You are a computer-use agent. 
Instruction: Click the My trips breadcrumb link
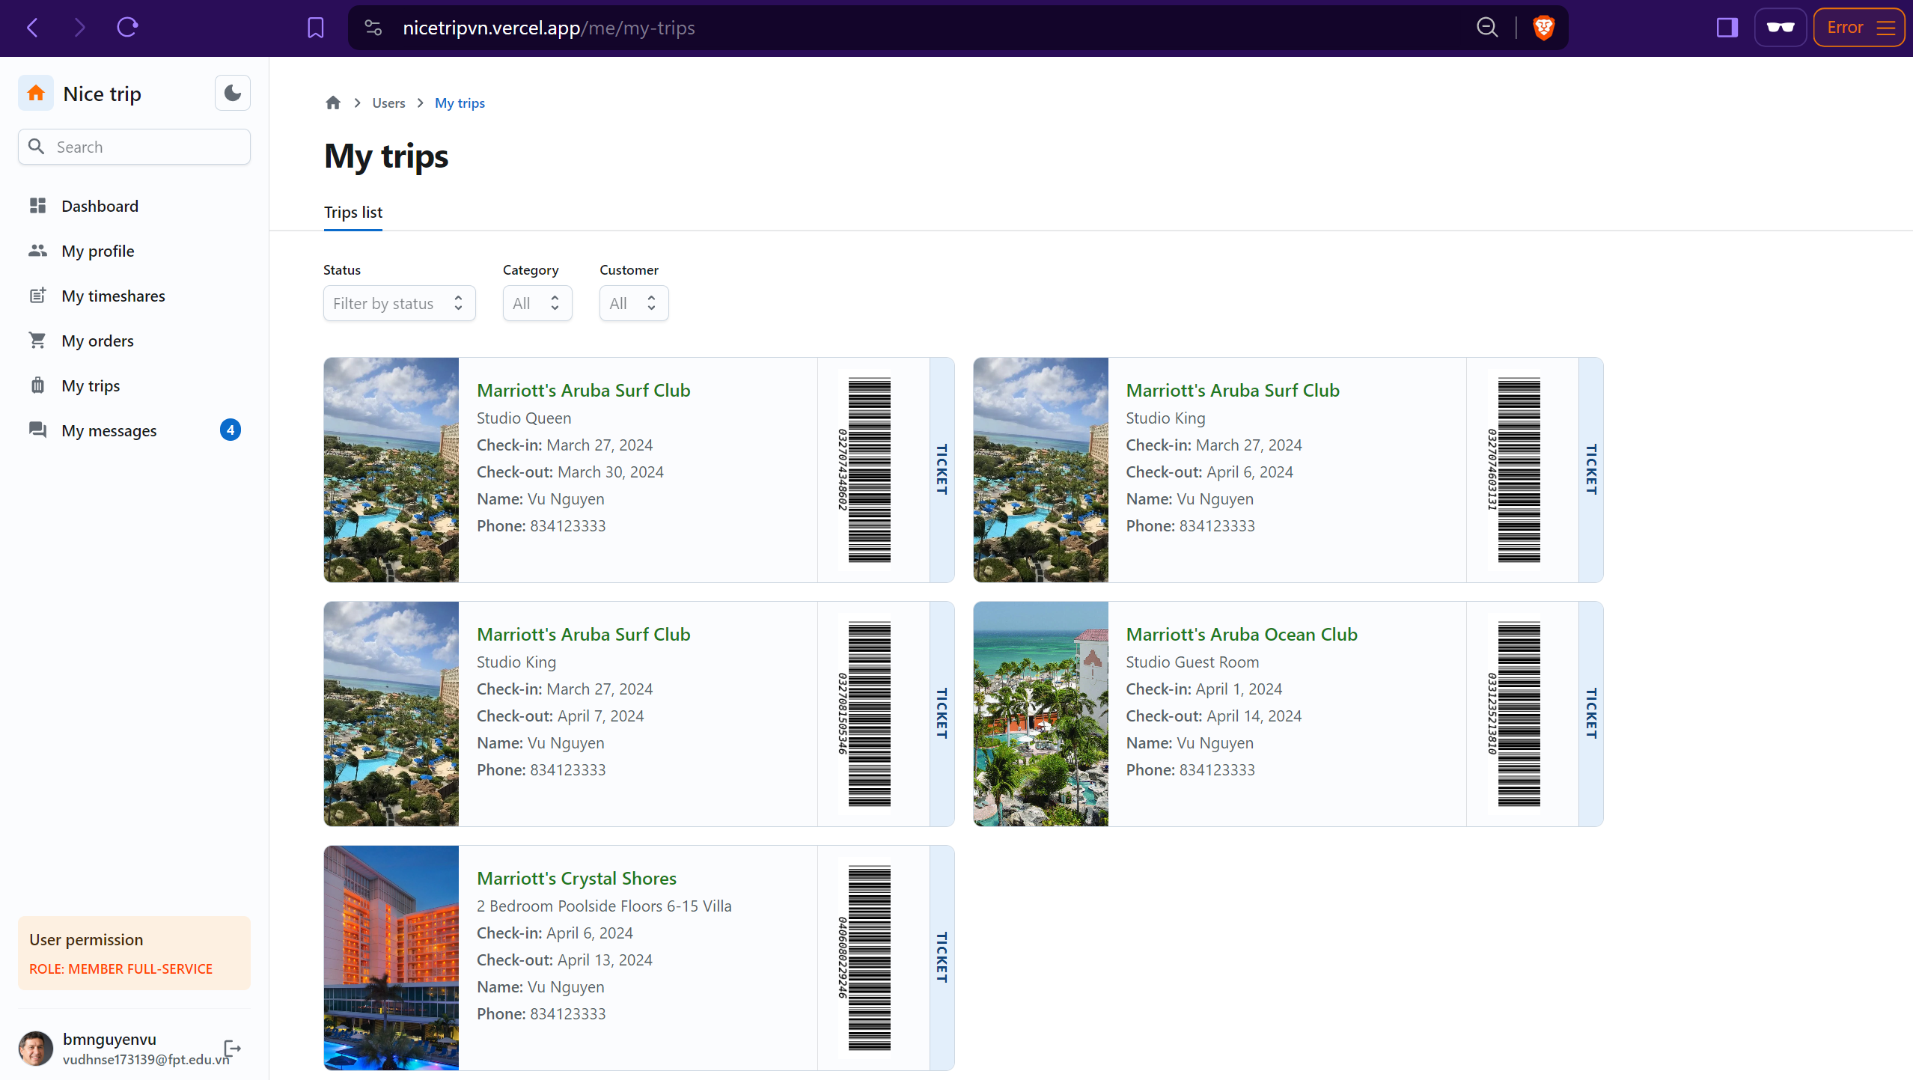point(460,103)
